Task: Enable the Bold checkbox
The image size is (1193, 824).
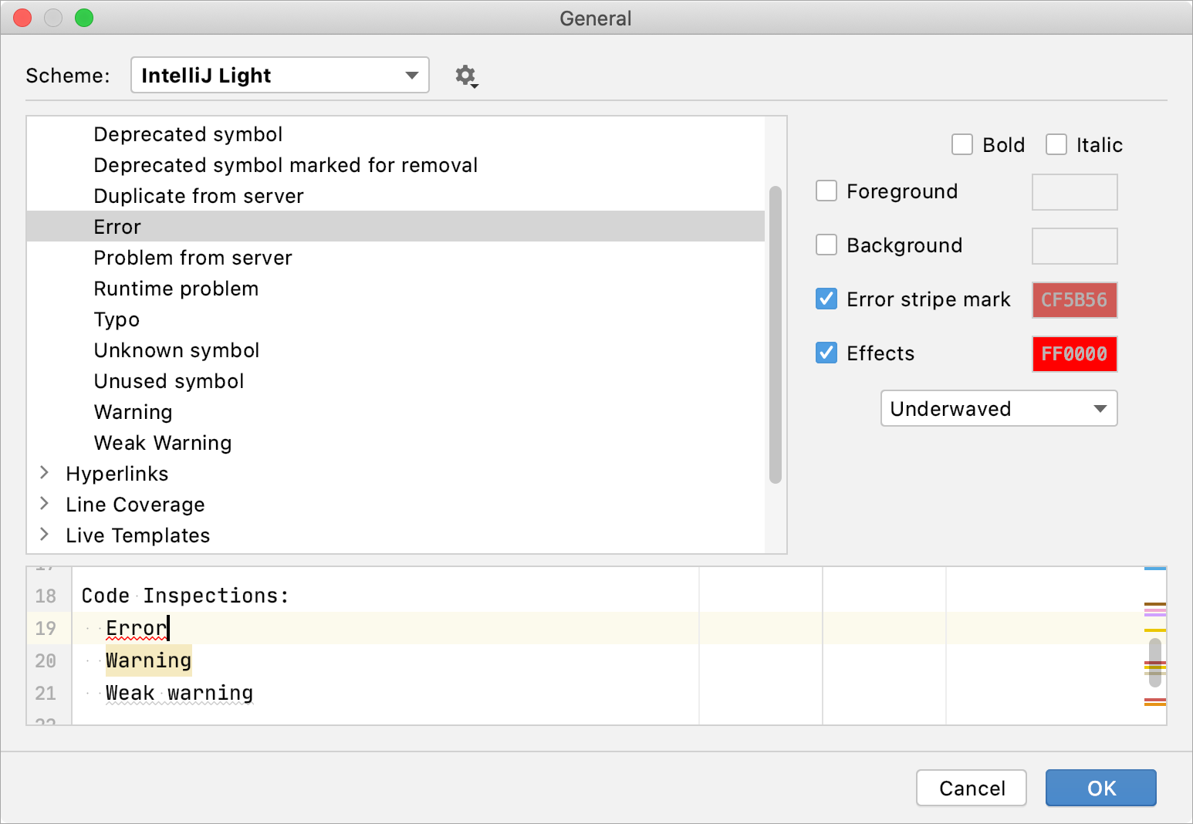Action: coord(962,144)
